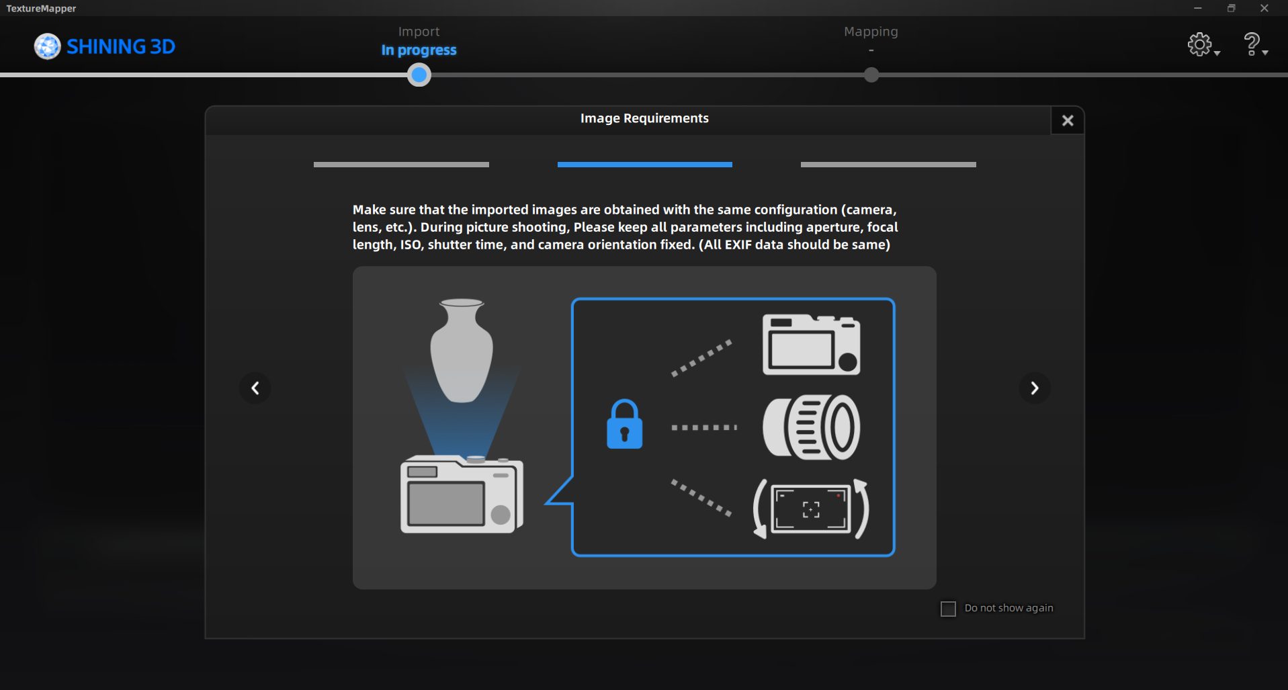
Task: Click the Shining 3D logo icon
Action: (47, 46)
